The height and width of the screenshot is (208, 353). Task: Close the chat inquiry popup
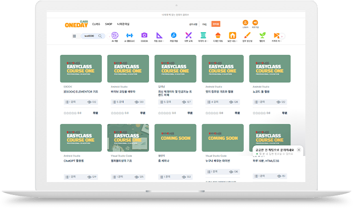(299, 150)
